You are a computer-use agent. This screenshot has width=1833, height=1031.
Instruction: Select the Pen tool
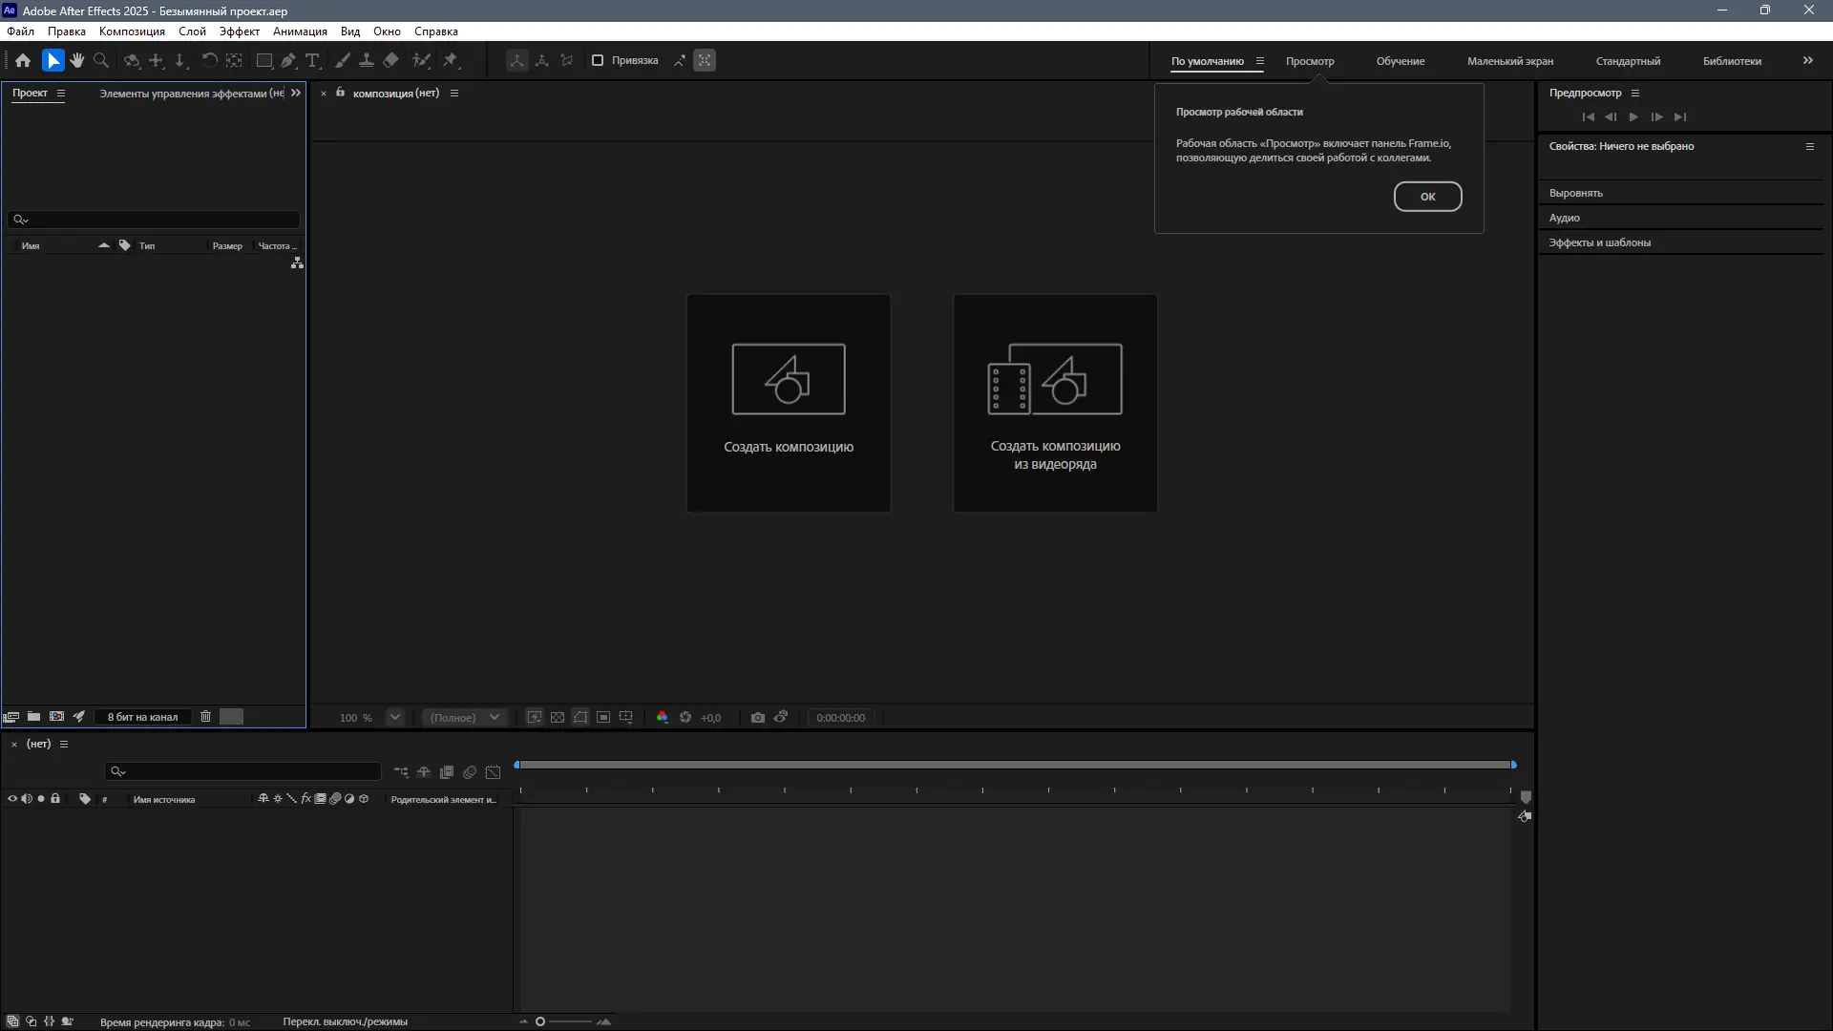click(x=288, y=60)
